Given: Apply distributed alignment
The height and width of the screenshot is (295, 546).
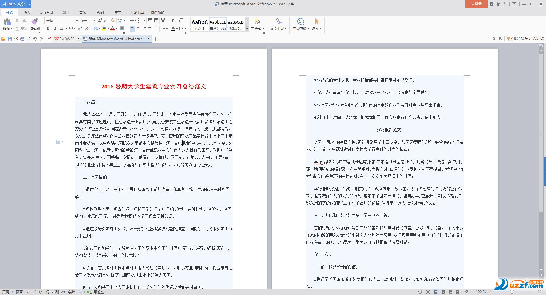Looking at the screenshot, I should click(x=155, y=28).
